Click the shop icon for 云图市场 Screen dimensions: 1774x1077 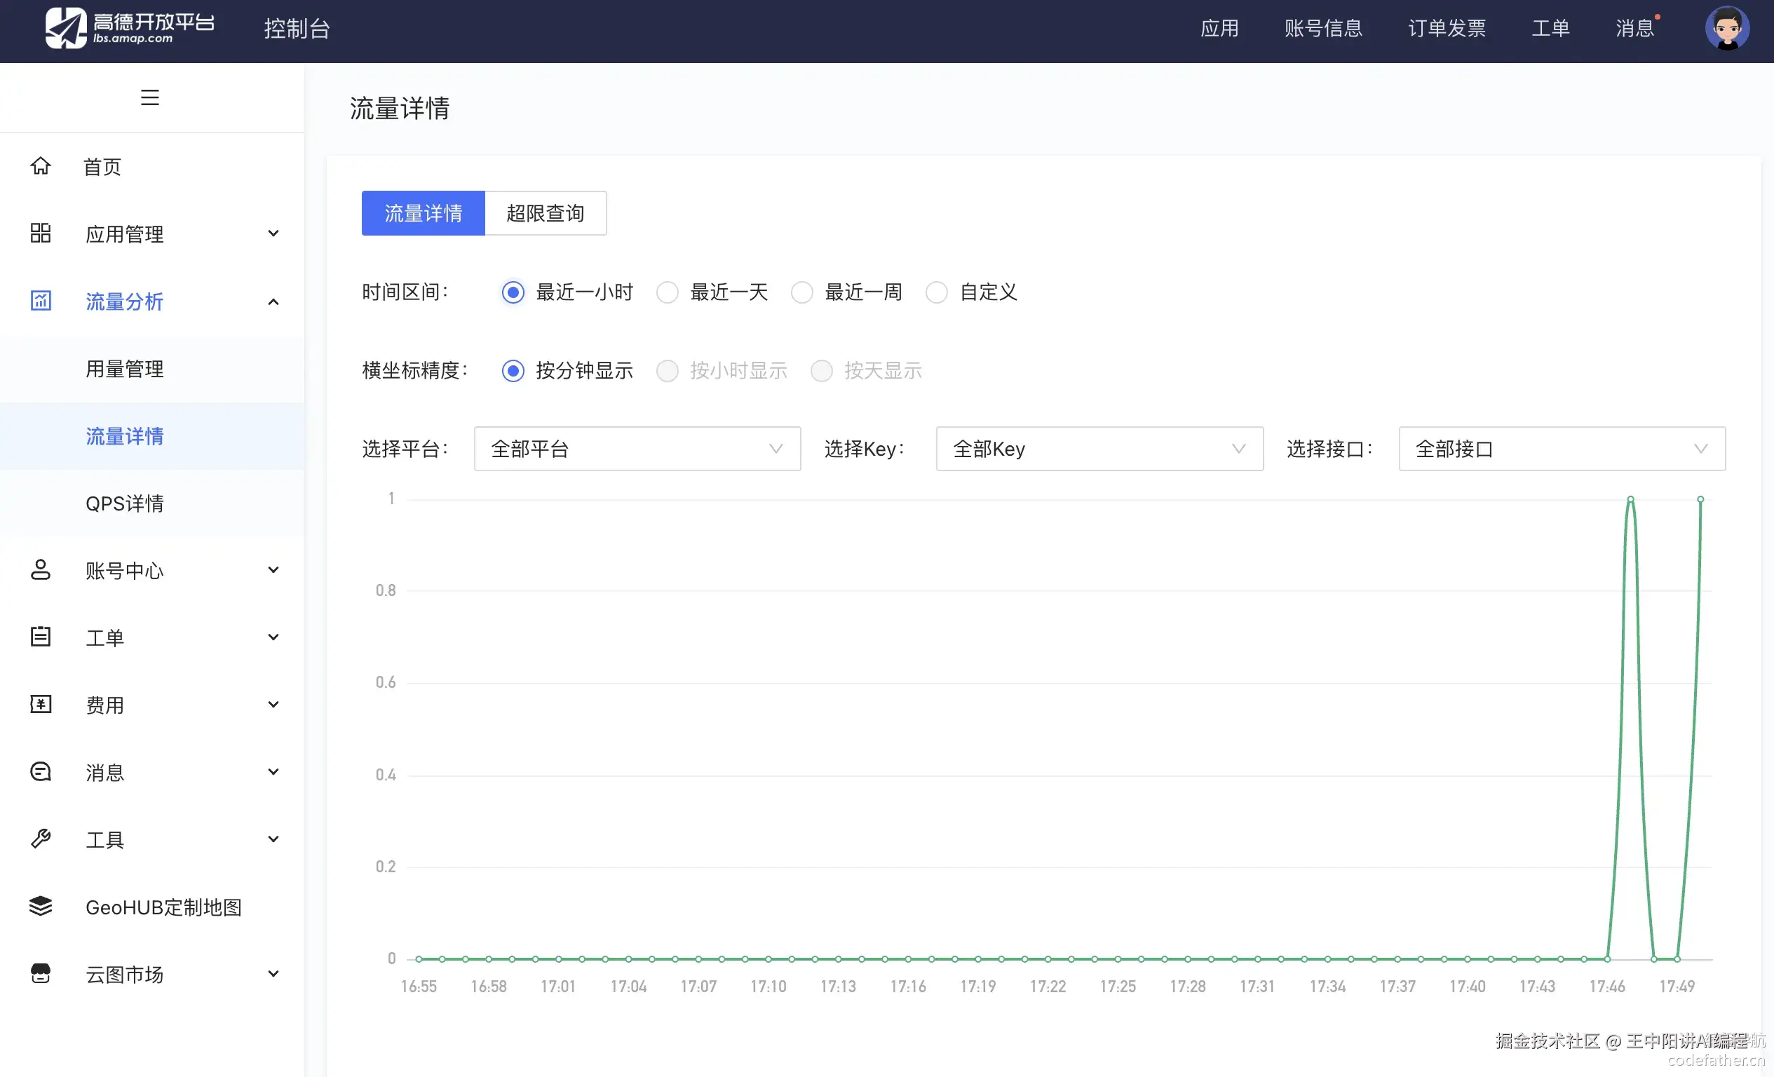tap(41, 973)
